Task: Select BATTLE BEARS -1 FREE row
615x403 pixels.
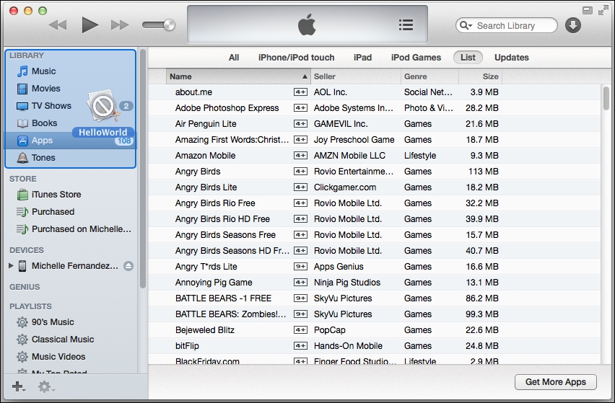Action: 374,298
